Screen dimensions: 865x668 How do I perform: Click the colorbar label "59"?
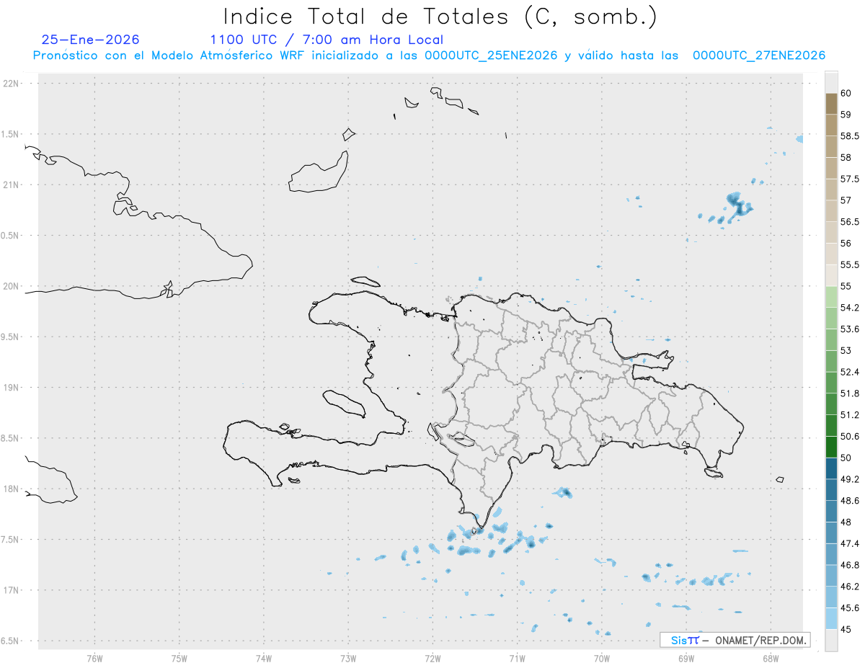pos(846,115)
